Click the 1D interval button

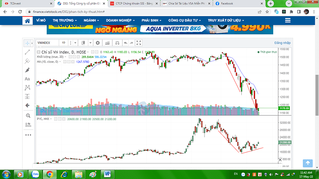[63, 43]
